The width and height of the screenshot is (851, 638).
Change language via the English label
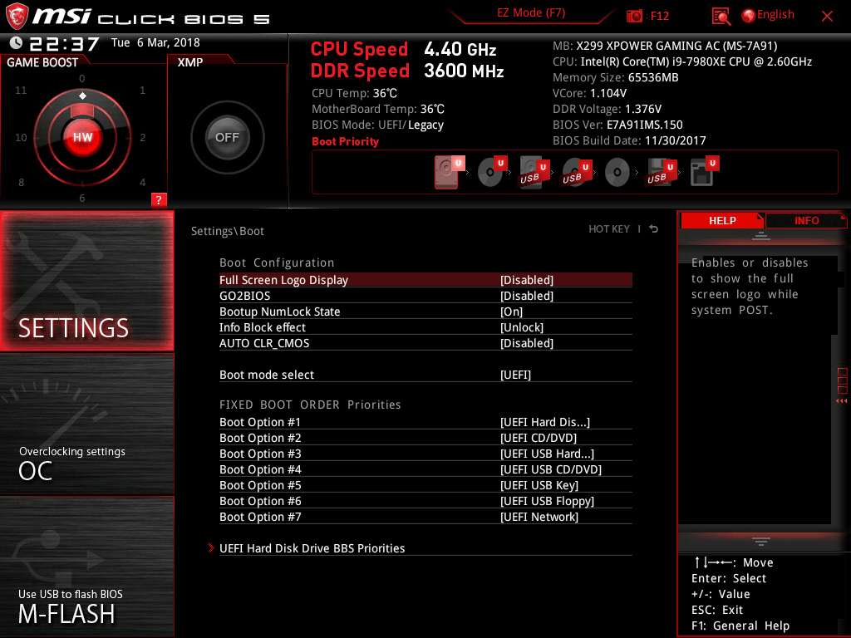(x=775, y=15)
